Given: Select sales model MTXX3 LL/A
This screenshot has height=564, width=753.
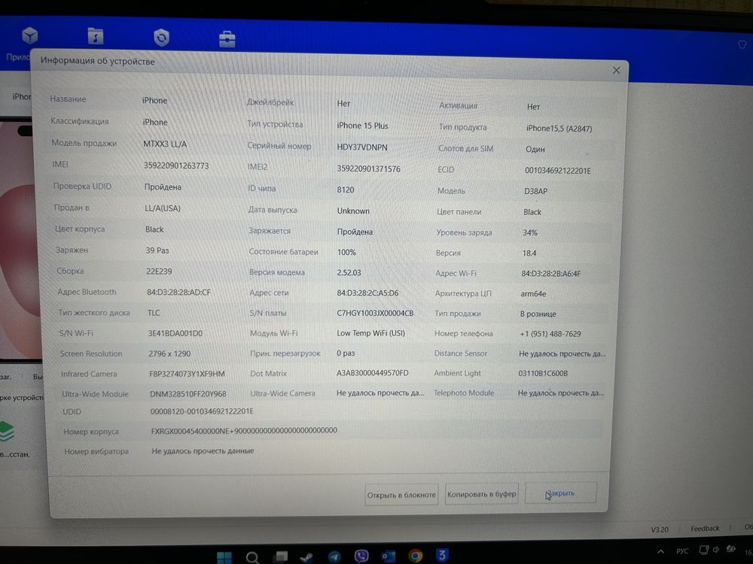Looking at the screenshot, I should (x=165, y=144).
